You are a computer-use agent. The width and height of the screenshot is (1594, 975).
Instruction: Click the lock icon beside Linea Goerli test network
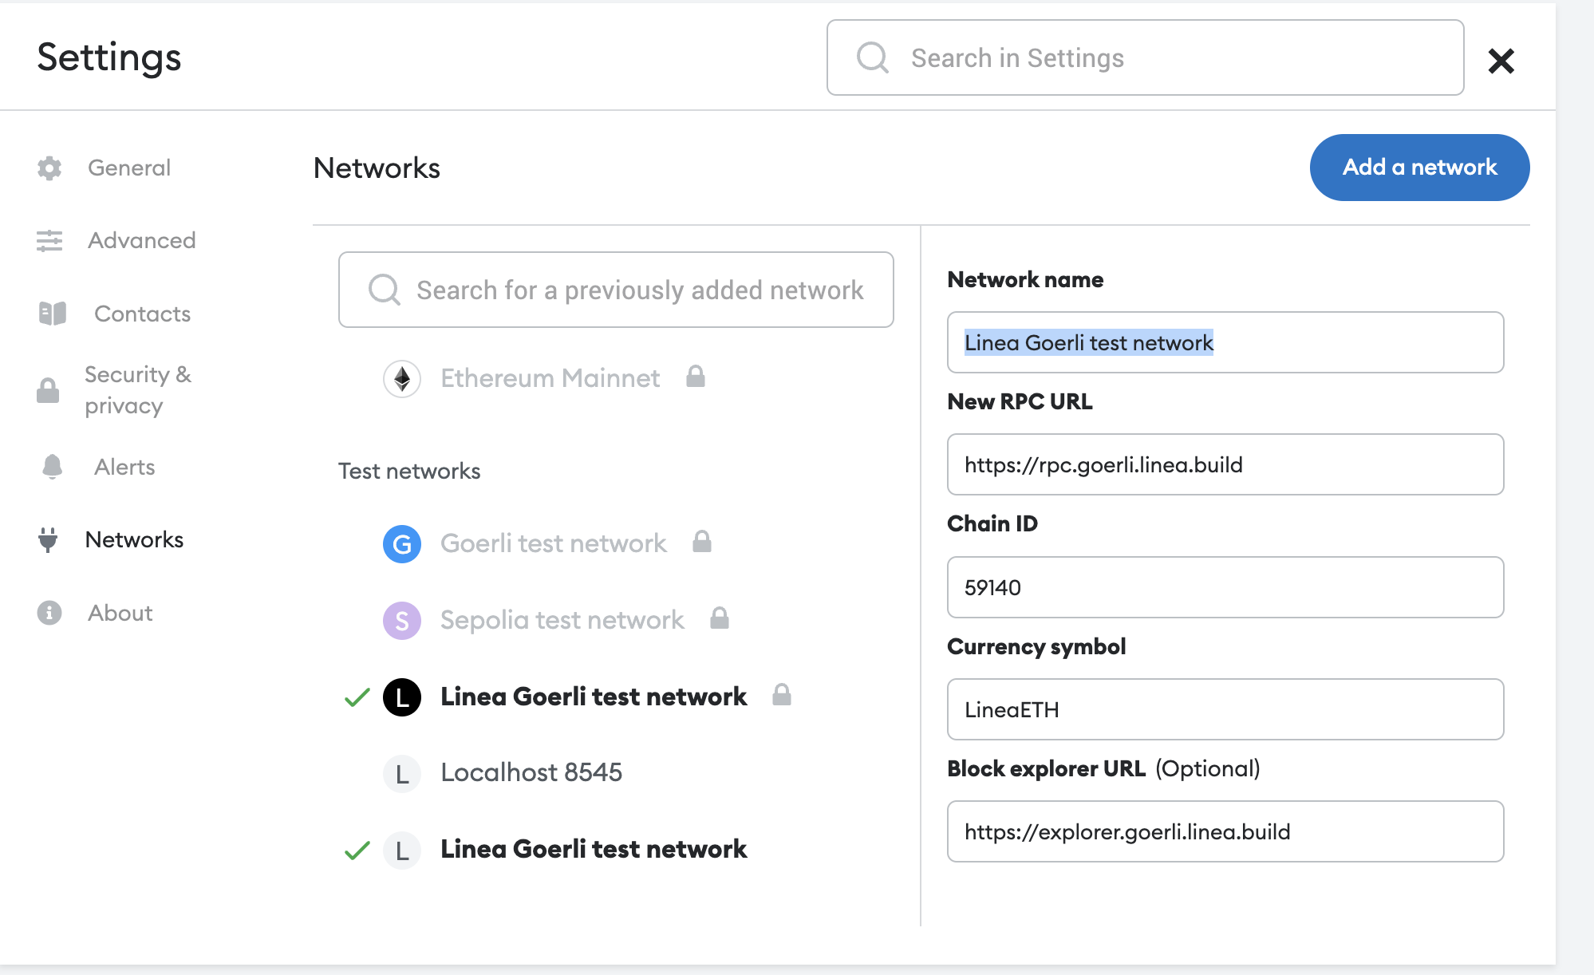pyautogui.click(x=782, y=696)
